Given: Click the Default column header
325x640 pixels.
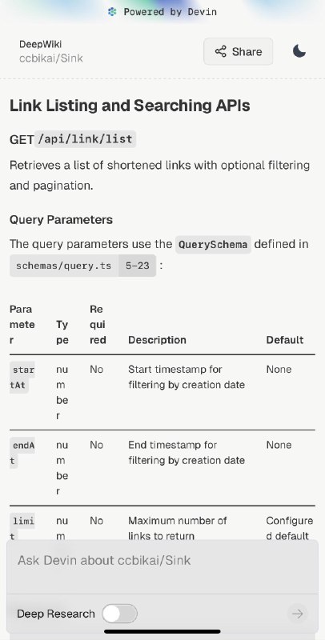Looking at the screenshot, I should [x=285, y=340].
